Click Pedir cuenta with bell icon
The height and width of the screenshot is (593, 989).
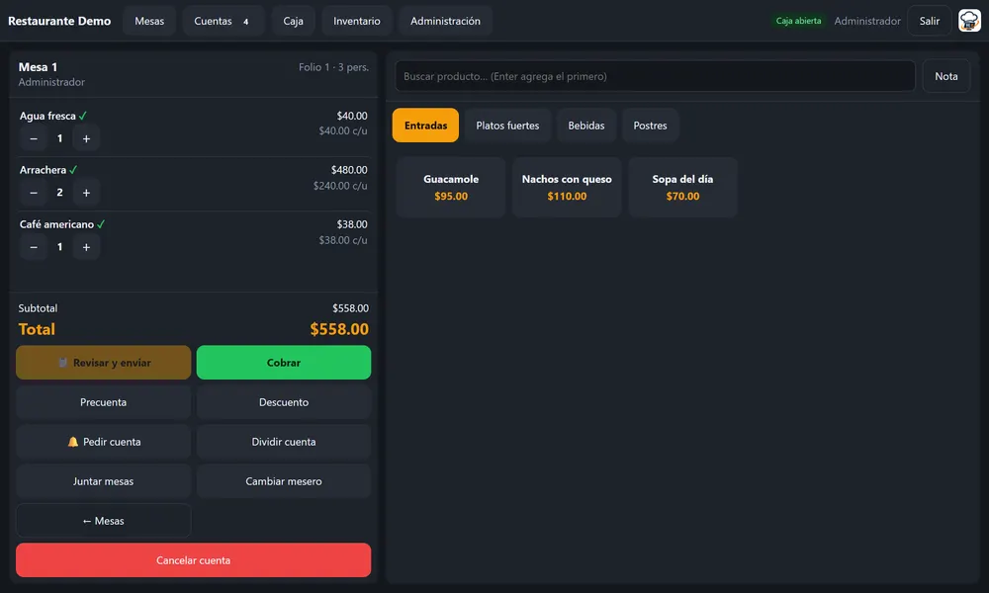[104, 442]
